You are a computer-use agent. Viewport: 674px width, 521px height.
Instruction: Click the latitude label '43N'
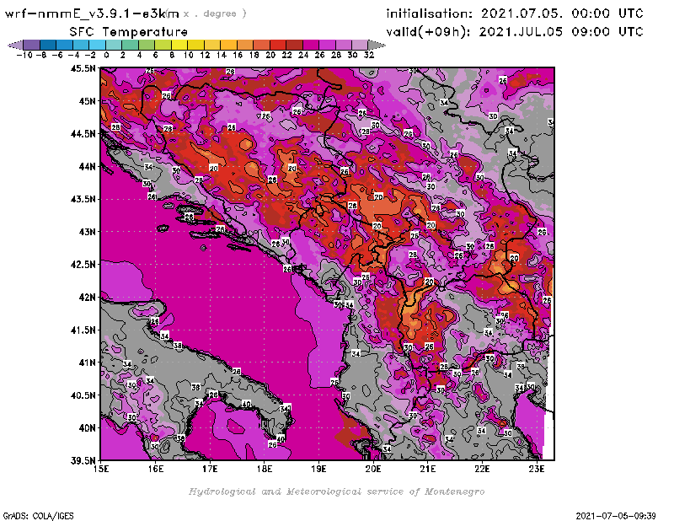(87, 232)
